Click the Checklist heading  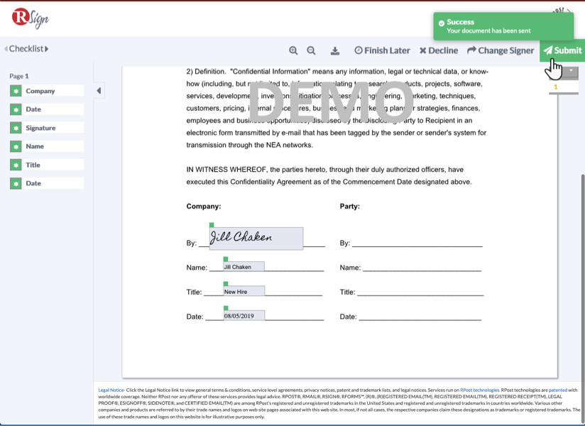[x=26, y=49]
